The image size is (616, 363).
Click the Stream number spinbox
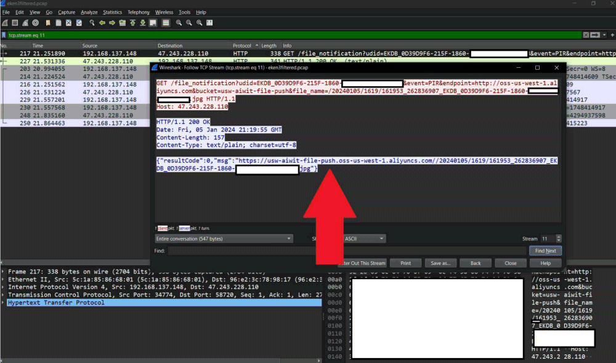click(551, 239)
